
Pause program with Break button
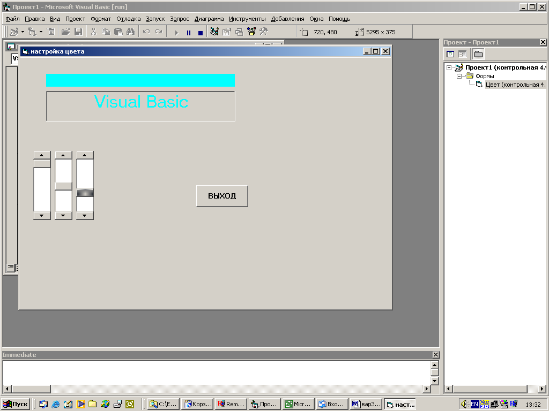tap(189, 33)
